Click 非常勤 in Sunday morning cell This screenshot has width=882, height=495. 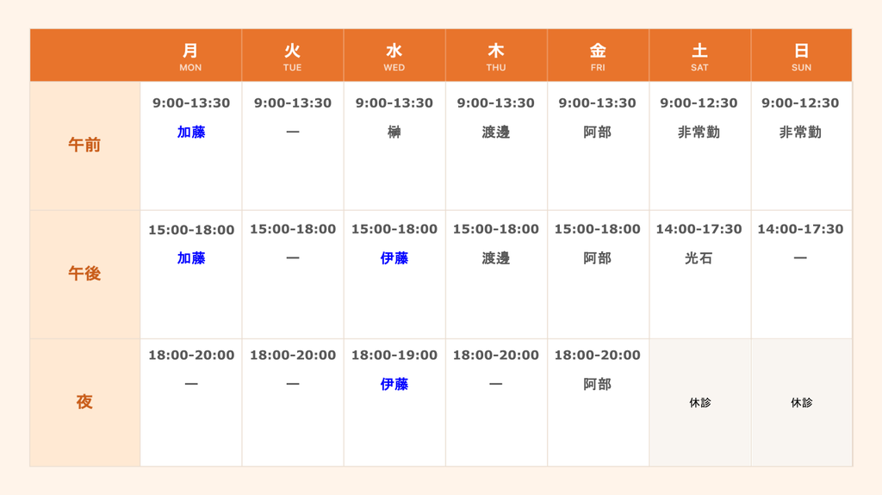pyautogui.click(x=800, y=133)
